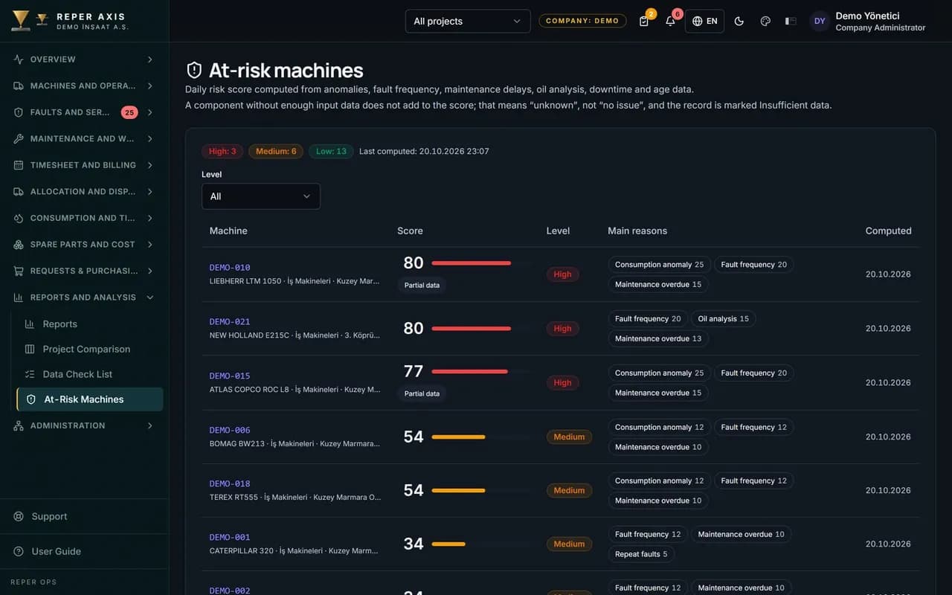Click the DY user avatar
The height and width of the screenshot is (595, 952).
click(x=820, y=21)
